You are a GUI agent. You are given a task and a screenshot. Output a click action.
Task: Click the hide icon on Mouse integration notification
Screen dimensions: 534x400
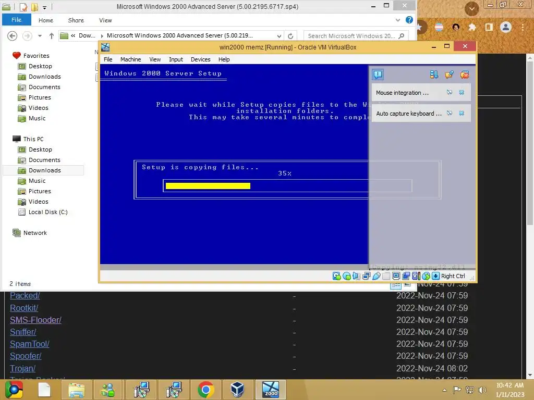[450, 92]
